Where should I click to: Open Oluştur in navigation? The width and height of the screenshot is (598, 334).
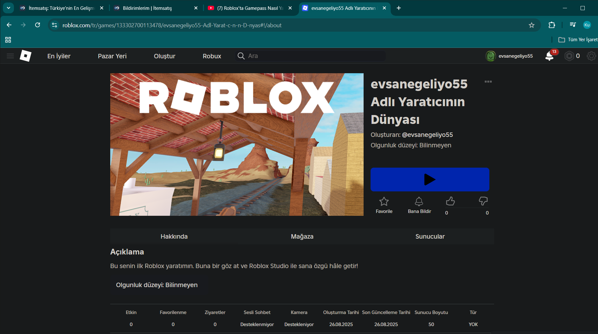[x=165, y=56]
